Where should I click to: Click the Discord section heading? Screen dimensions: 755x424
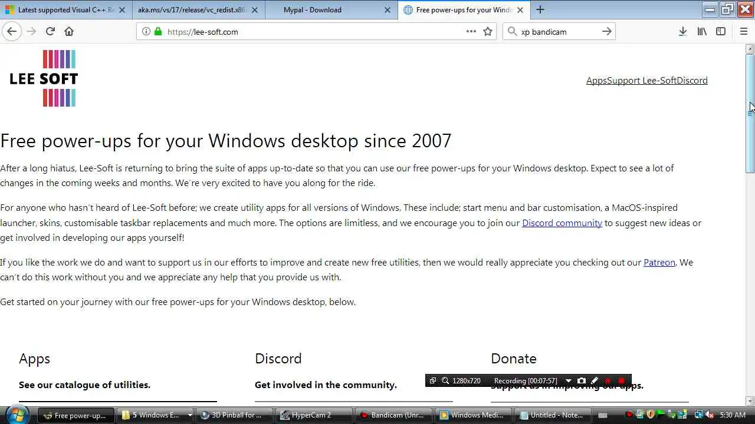click(x=278, y=358)
